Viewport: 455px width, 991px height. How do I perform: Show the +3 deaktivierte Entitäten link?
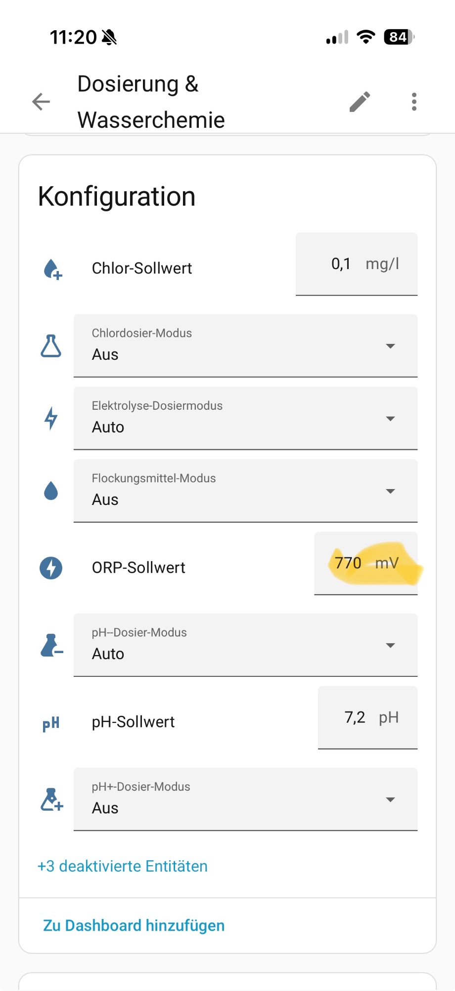coord(123,866)
